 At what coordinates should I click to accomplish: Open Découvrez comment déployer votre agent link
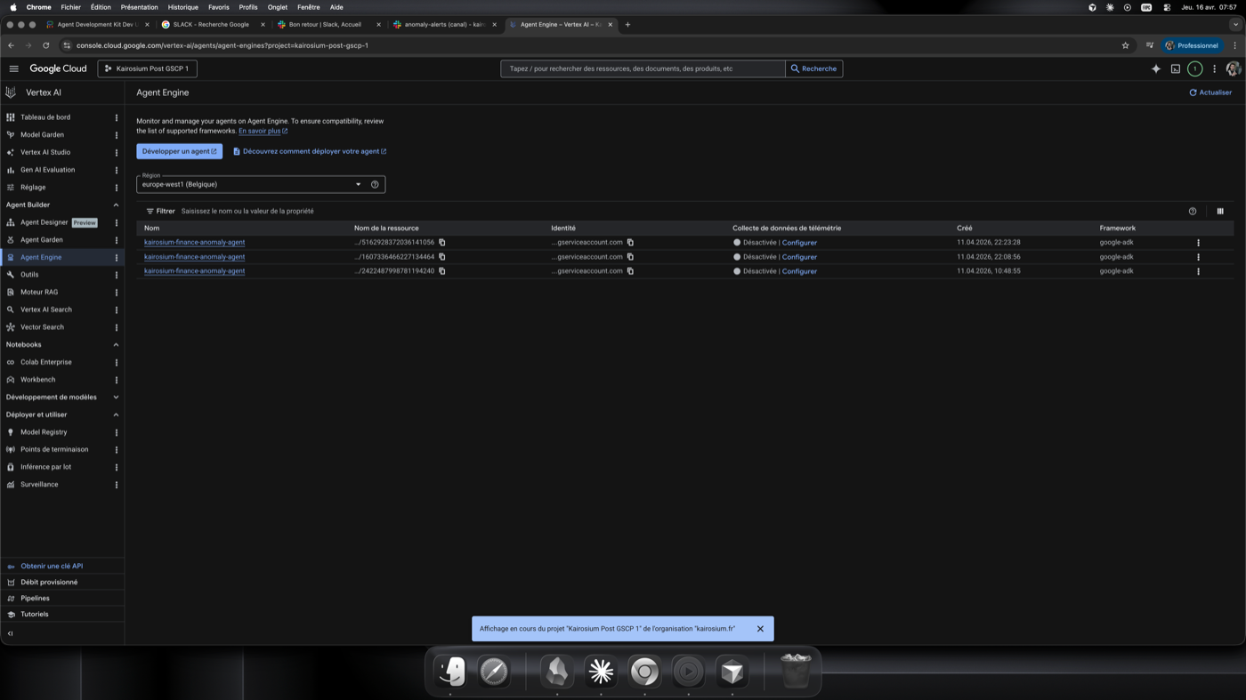click(310, 151)
